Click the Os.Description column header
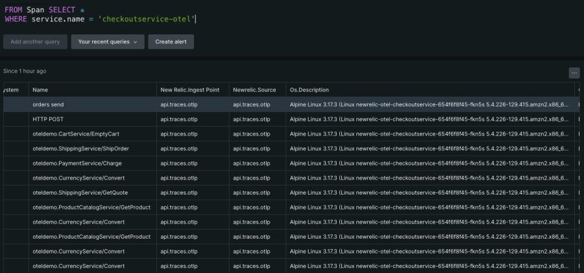 pyautogui.click(x=310, y=89)
